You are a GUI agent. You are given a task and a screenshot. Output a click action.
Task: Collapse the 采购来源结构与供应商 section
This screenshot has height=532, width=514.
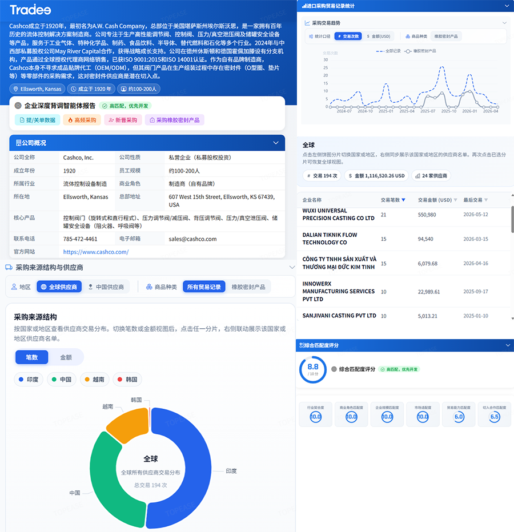click(292, 267)
